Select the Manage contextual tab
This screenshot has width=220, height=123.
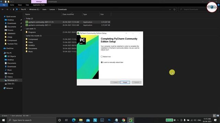[x=39, y=1]
